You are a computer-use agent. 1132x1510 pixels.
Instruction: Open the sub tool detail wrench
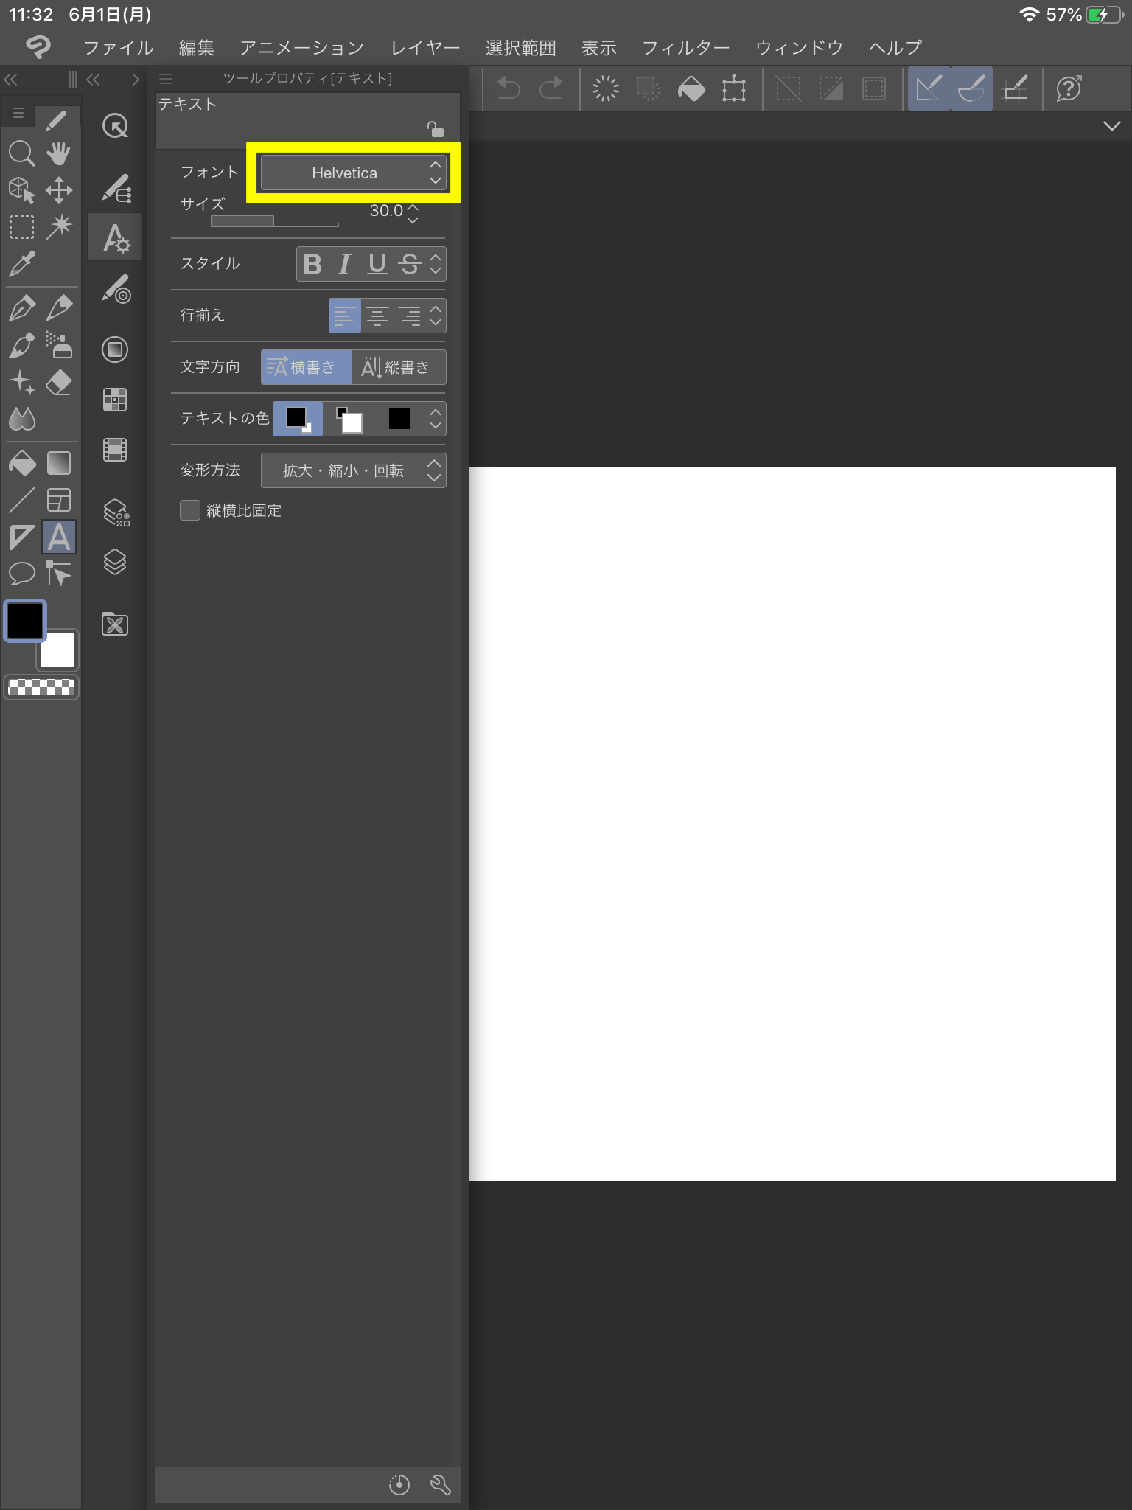[440, 1484]
